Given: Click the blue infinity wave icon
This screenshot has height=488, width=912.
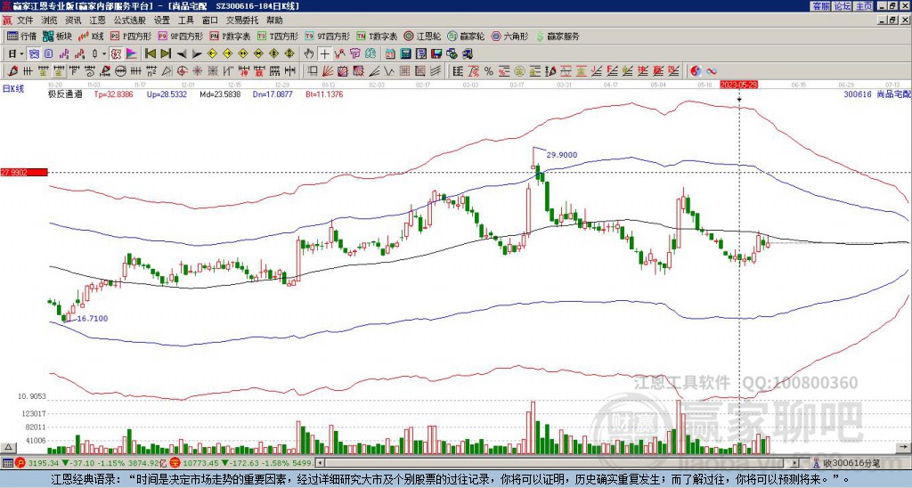Looking at the screenshot, I should 712,71.
